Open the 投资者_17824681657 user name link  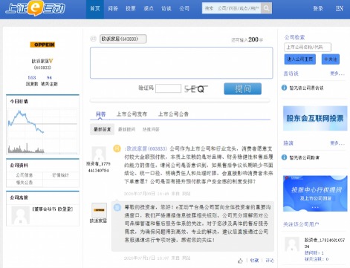click(x=324, y=243)
